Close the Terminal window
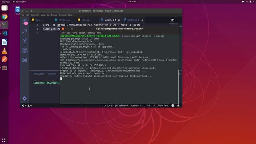This screenshot has width=256, height=144. click(63, 29)
